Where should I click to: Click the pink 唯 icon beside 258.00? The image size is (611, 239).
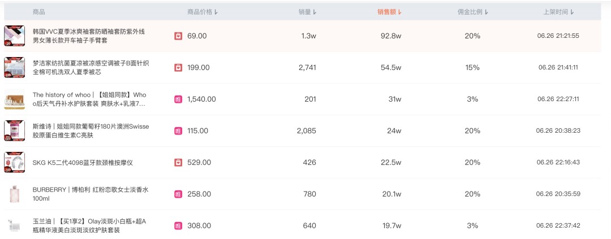click(178, 194)
